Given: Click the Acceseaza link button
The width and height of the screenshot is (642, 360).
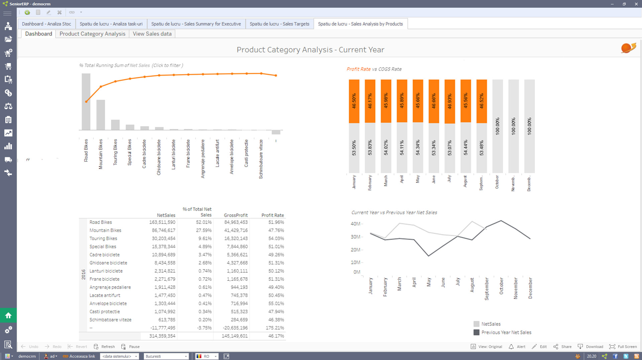Looking at the screenshot, I should click(x=79, y=356).
